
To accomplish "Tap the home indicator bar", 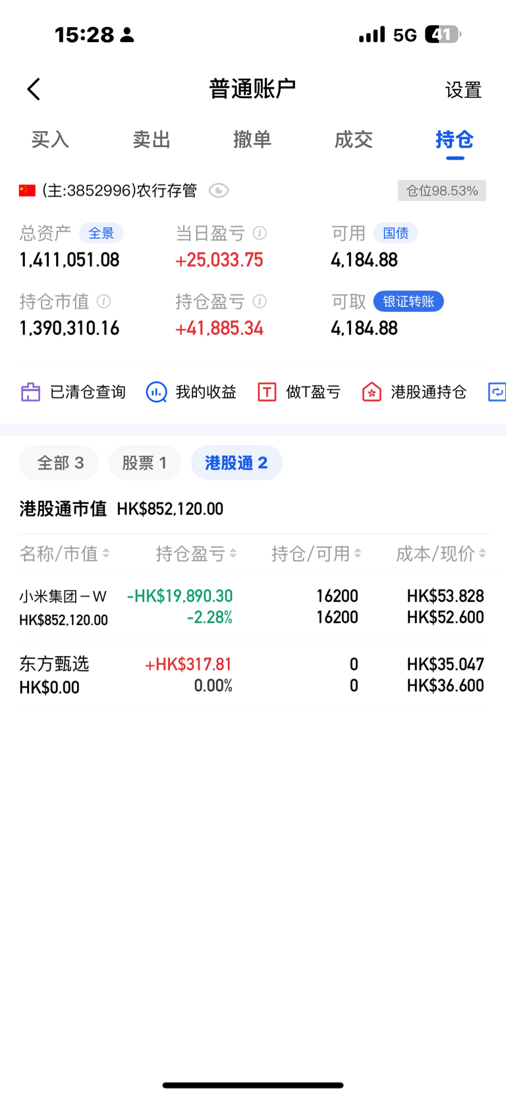I will point(253,1085).
